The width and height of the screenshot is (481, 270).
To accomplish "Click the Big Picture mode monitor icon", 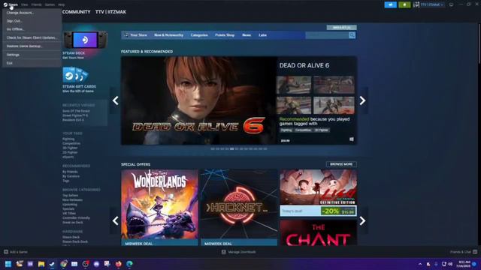I will point(451,4).
